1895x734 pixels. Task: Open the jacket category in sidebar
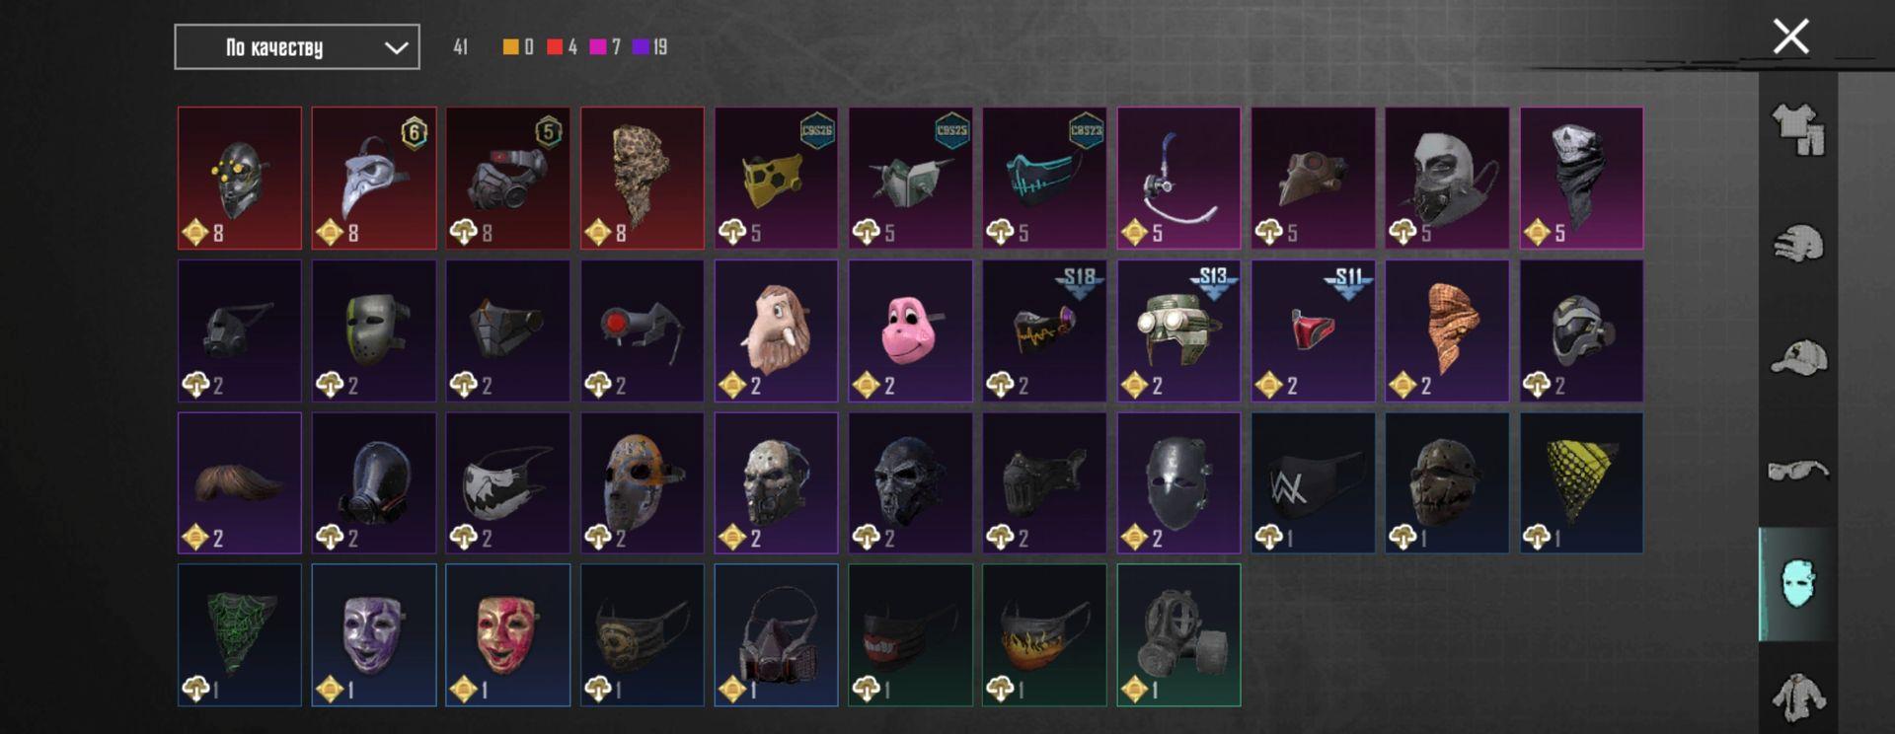[1798, 696]
